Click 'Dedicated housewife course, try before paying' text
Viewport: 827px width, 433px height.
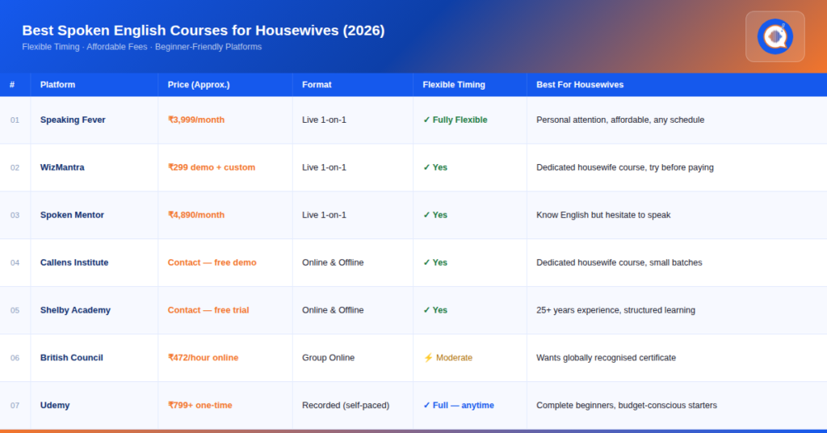pyautogui.click(x=625, y=167)
